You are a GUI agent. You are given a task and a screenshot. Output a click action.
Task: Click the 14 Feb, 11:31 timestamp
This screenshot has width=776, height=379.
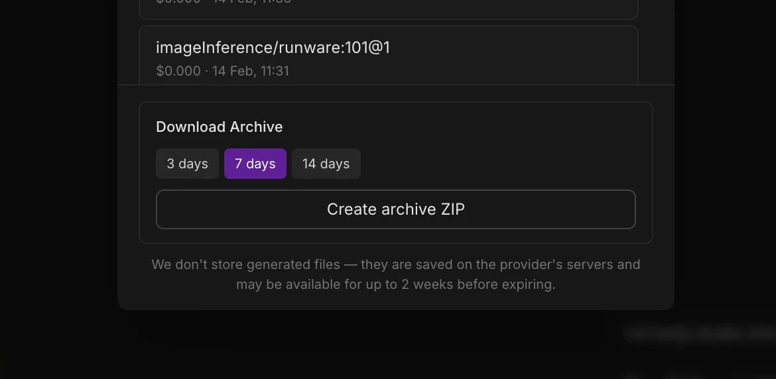[x=251, y=71]
